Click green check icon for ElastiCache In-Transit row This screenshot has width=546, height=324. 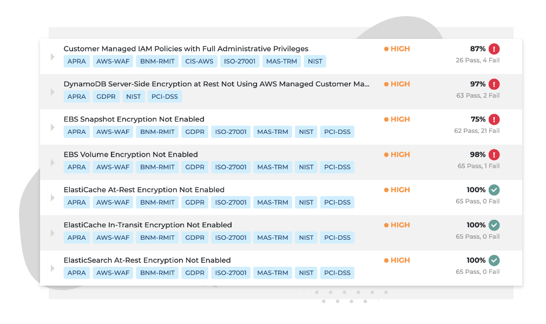point(494,225)
